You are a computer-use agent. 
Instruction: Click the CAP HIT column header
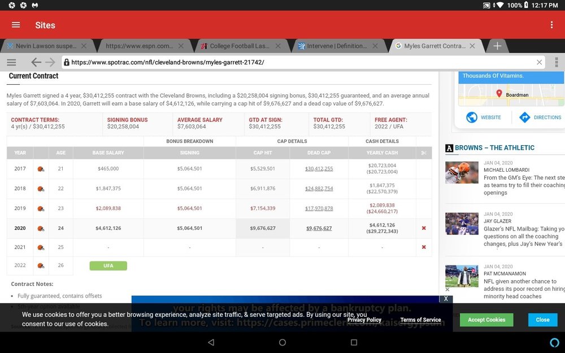pyautogui.click(x=263, y=152)
